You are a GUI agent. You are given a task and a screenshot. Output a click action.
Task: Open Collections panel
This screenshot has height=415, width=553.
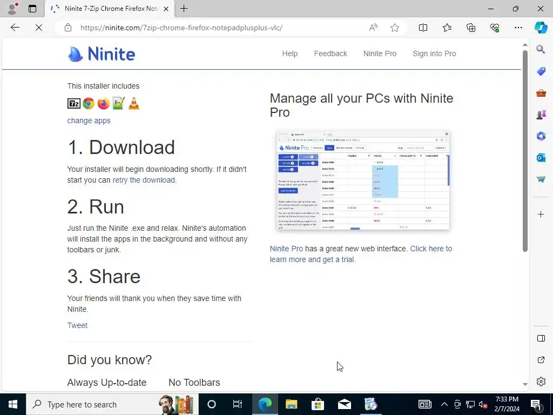(471, 28)
